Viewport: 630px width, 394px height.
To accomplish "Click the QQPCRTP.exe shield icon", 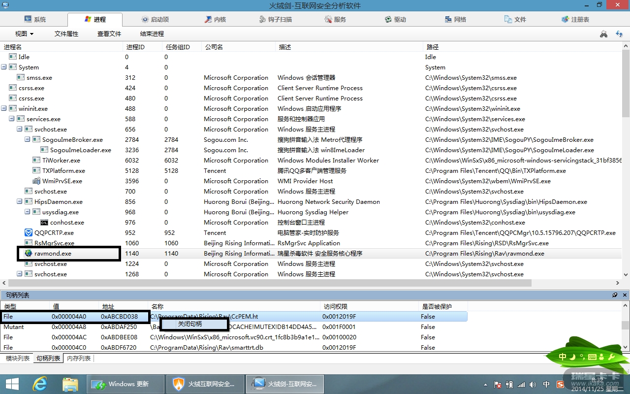I will pos(29,232).
